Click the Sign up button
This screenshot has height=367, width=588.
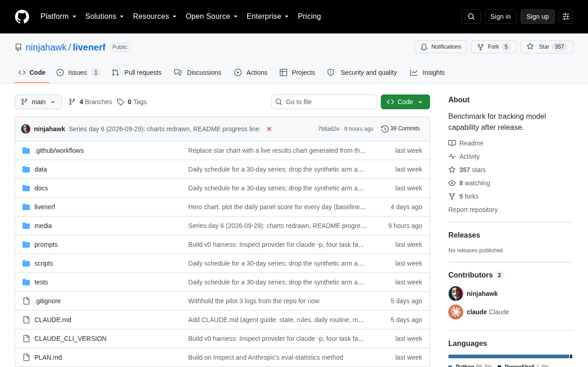point(537,17)
